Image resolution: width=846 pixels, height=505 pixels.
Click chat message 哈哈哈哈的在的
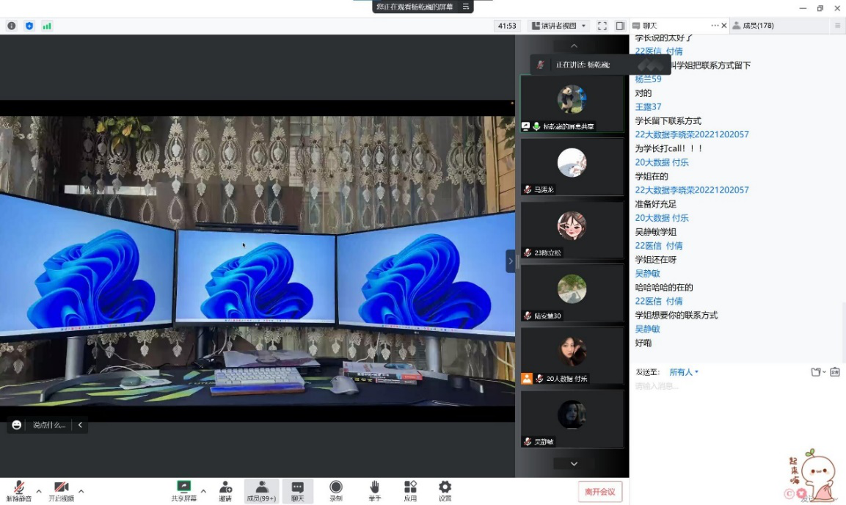tap(663, 288)
